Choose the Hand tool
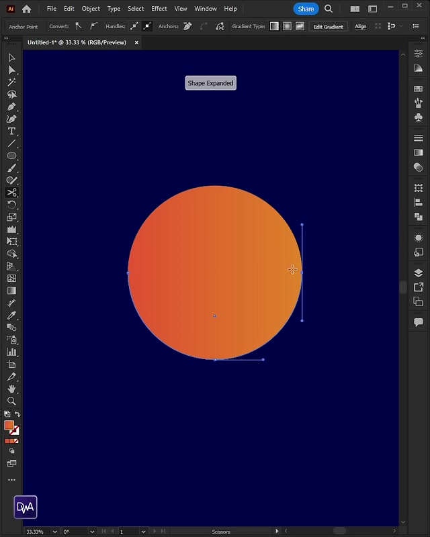 11,389
